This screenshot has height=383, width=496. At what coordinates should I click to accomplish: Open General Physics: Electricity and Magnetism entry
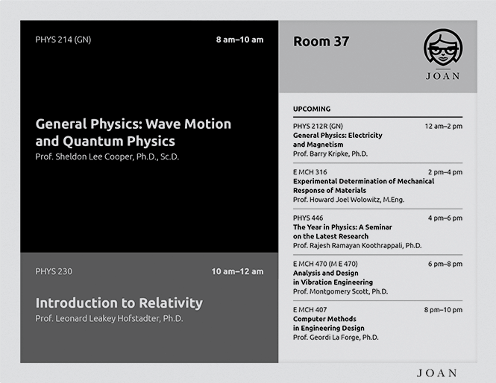337,139
